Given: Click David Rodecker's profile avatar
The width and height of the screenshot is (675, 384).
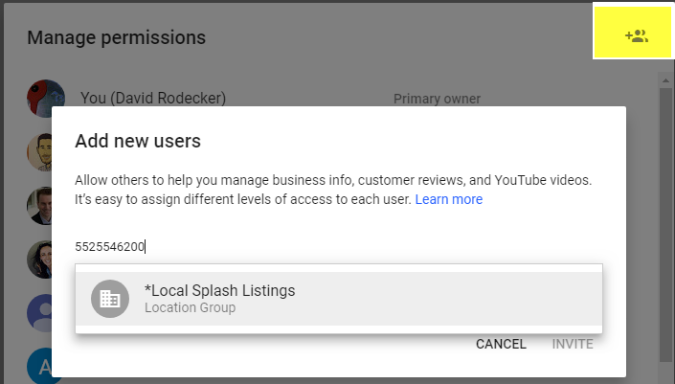Looking at the screenshot, I should (x=46, y=98).
